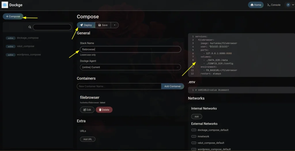
Task: Click the FB_BASEURL=/filebrowser environment line
Action: pos(220,70)
